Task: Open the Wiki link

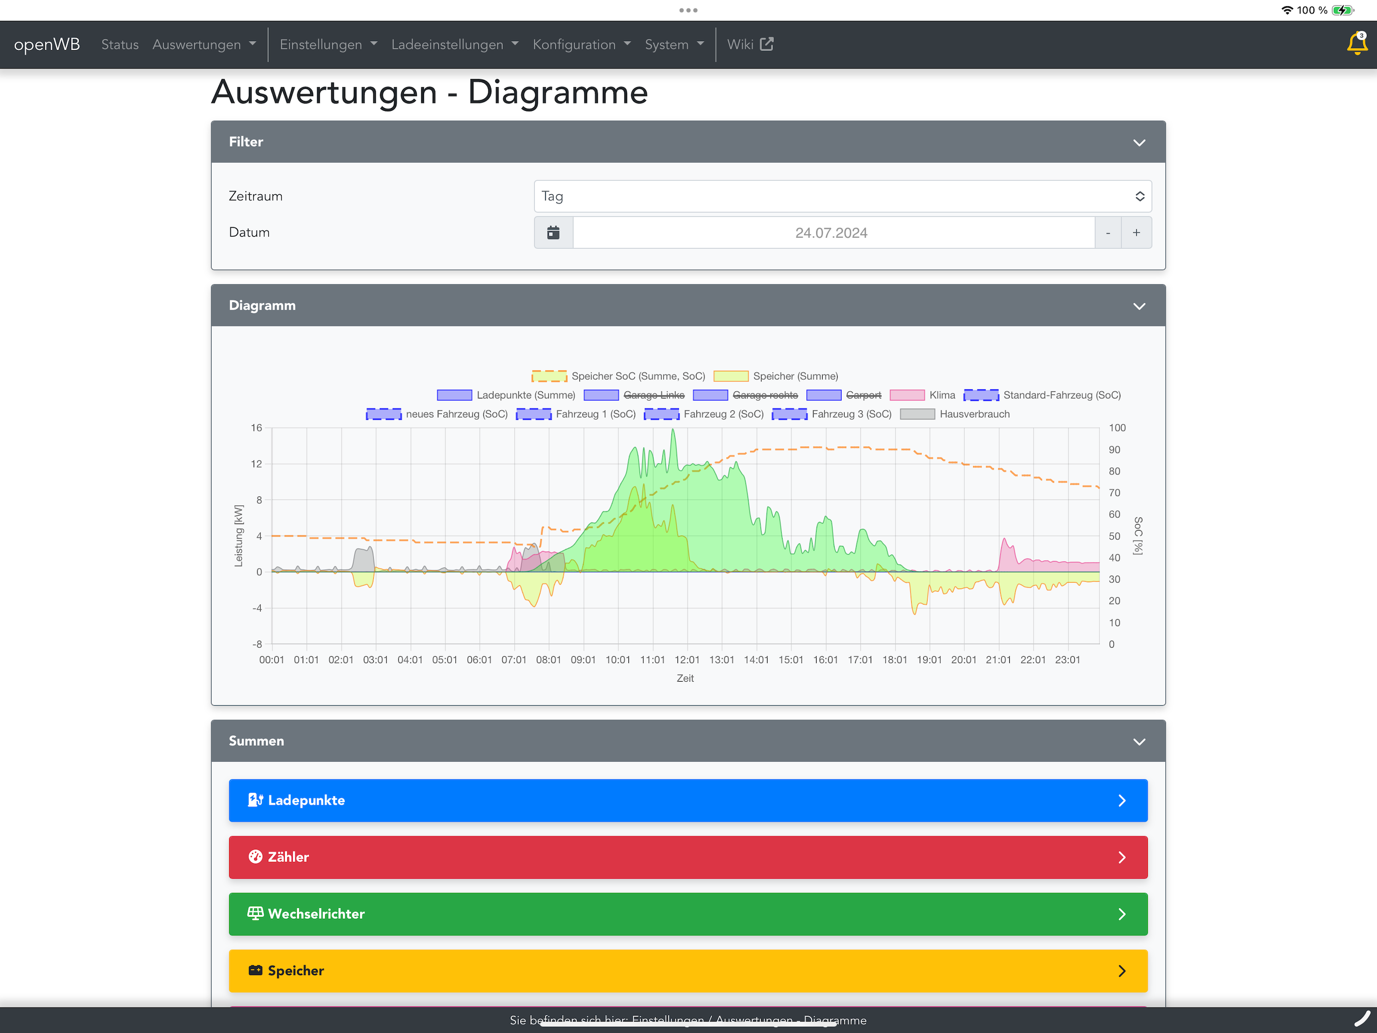Action: pos(750,44)
